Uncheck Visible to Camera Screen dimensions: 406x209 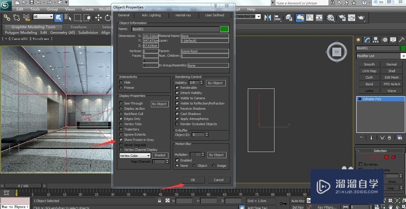177,98
